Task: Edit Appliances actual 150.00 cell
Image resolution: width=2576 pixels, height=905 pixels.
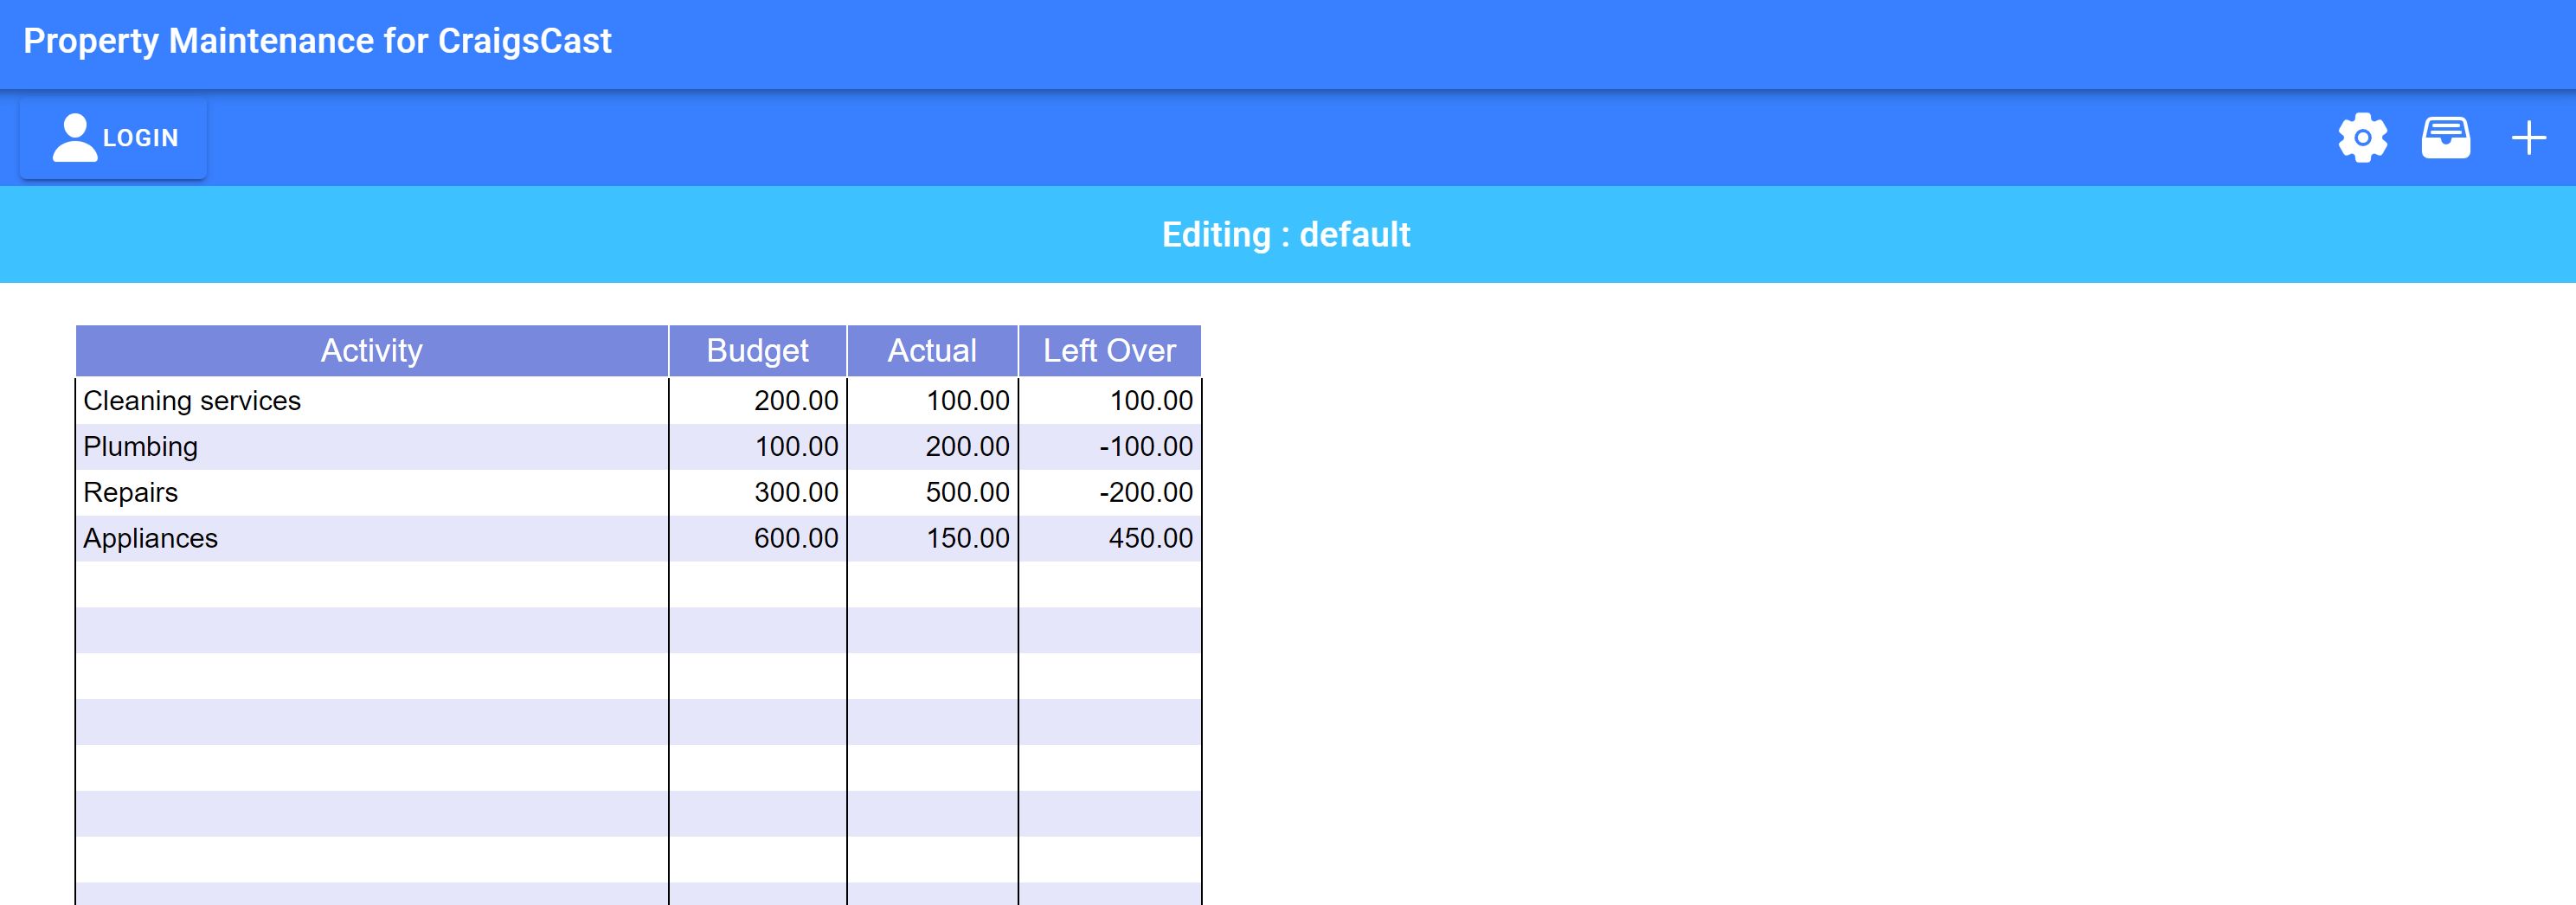Action: 932,539
